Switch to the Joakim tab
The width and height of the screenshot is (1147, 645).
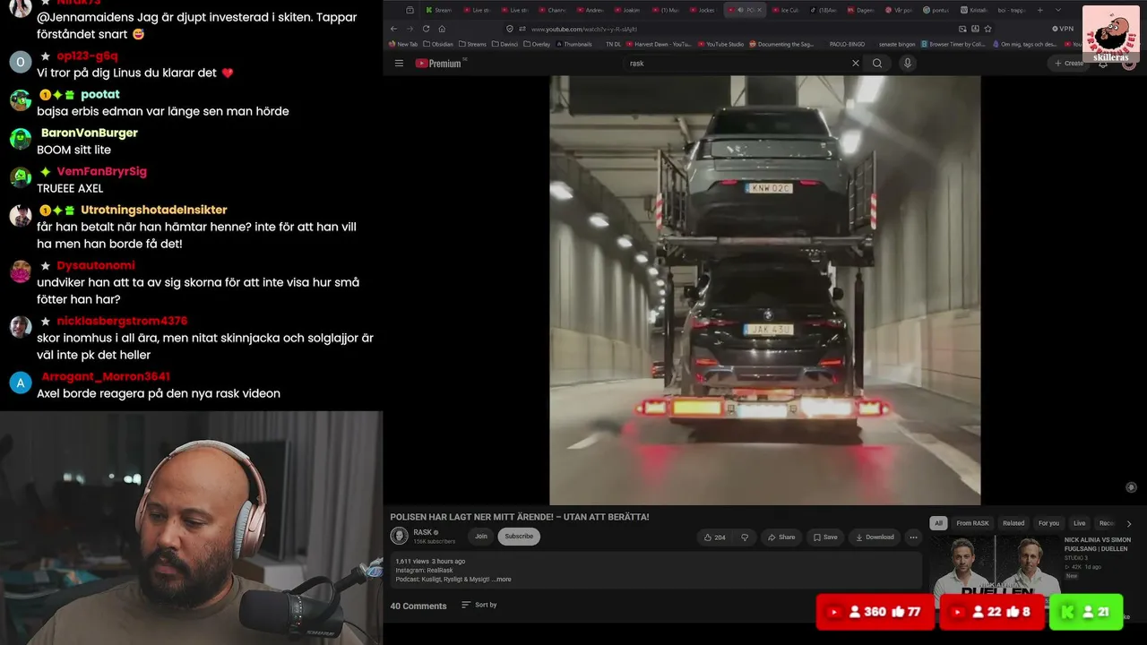coord(627,10)
